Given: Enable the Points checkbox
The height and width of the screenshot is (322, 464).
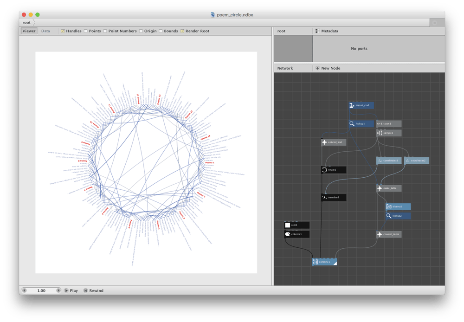Looking at the screenshot, I should 85,31.
